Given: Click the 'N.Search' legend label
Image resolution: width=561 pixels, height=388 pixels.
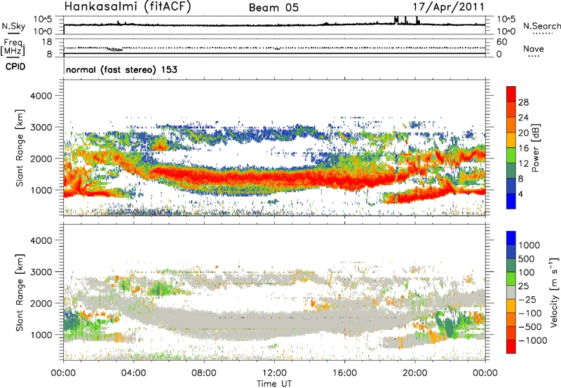Looking at the screenshot, I should pyautogui.click(x=541, y=26).
